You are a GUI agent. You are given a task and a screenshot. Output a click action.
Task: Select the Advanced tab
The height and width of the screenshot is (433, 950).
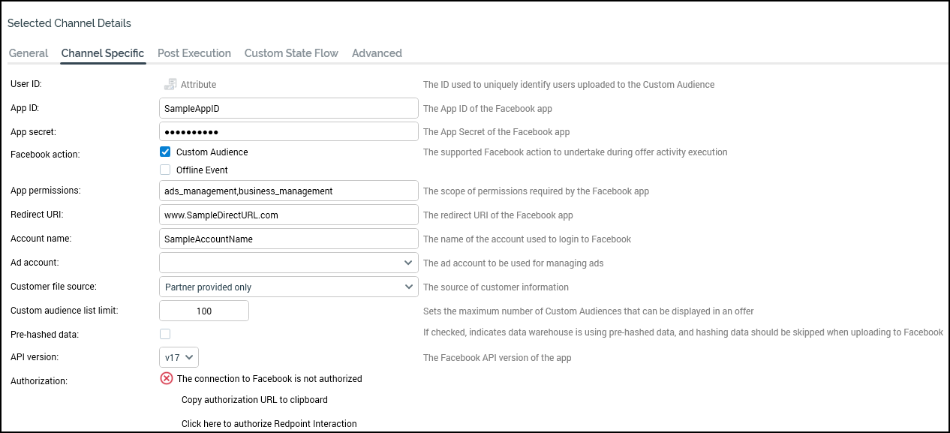(377, 53)
